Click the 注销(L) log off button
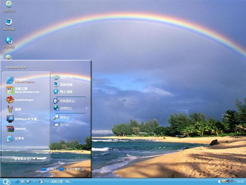The image size is (246, 185). pos(48,169)
